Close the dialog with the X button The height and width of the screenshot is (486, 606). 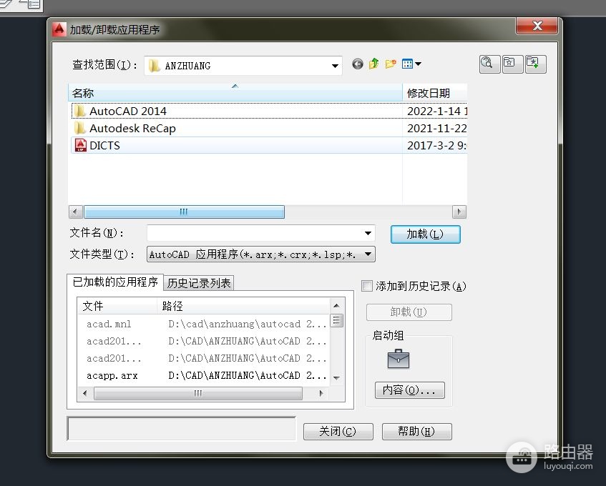pyautogui.click(x=537, y=26)
